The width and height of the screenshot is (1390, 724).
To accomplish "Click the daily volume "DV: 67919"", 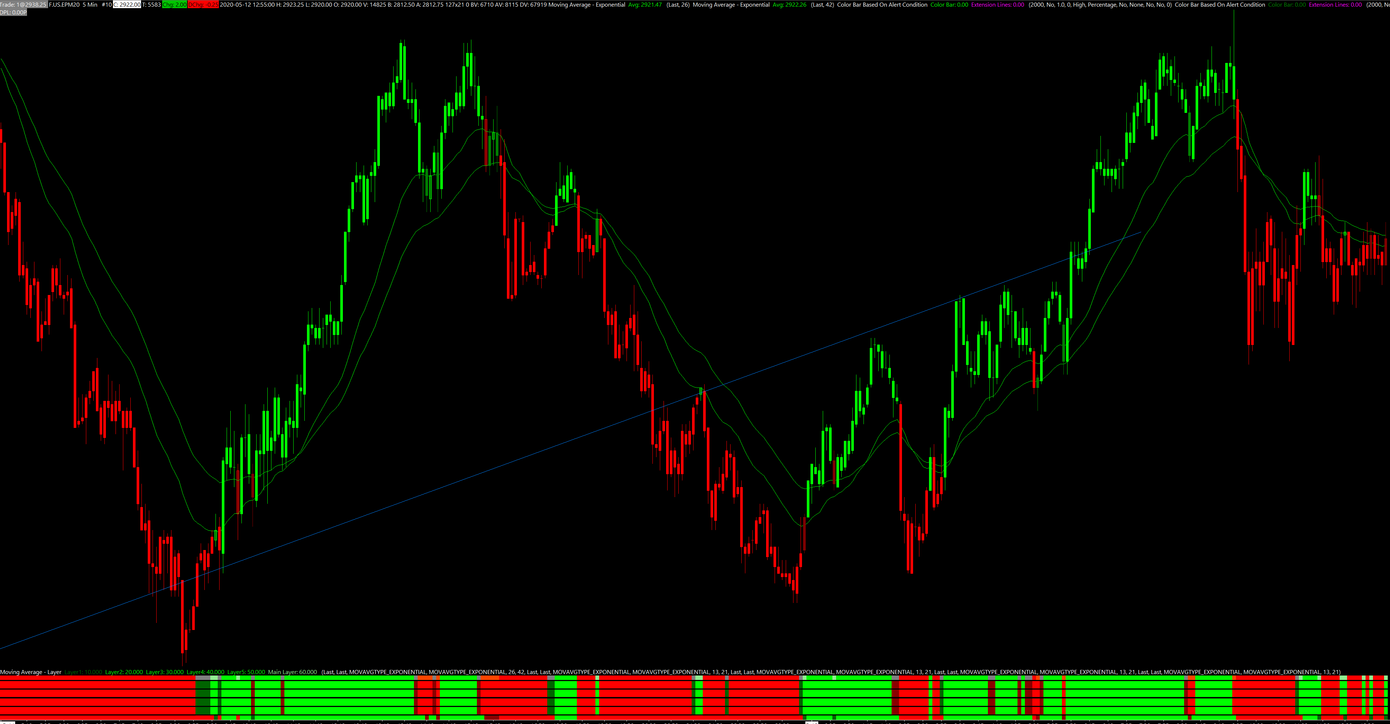I will 533,4.
